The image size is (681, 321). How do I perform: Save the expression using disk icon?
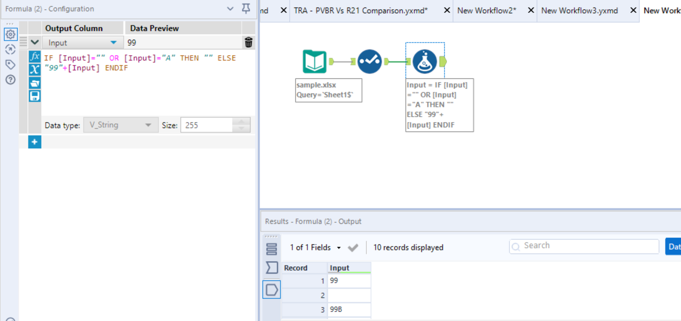[35, 96]
